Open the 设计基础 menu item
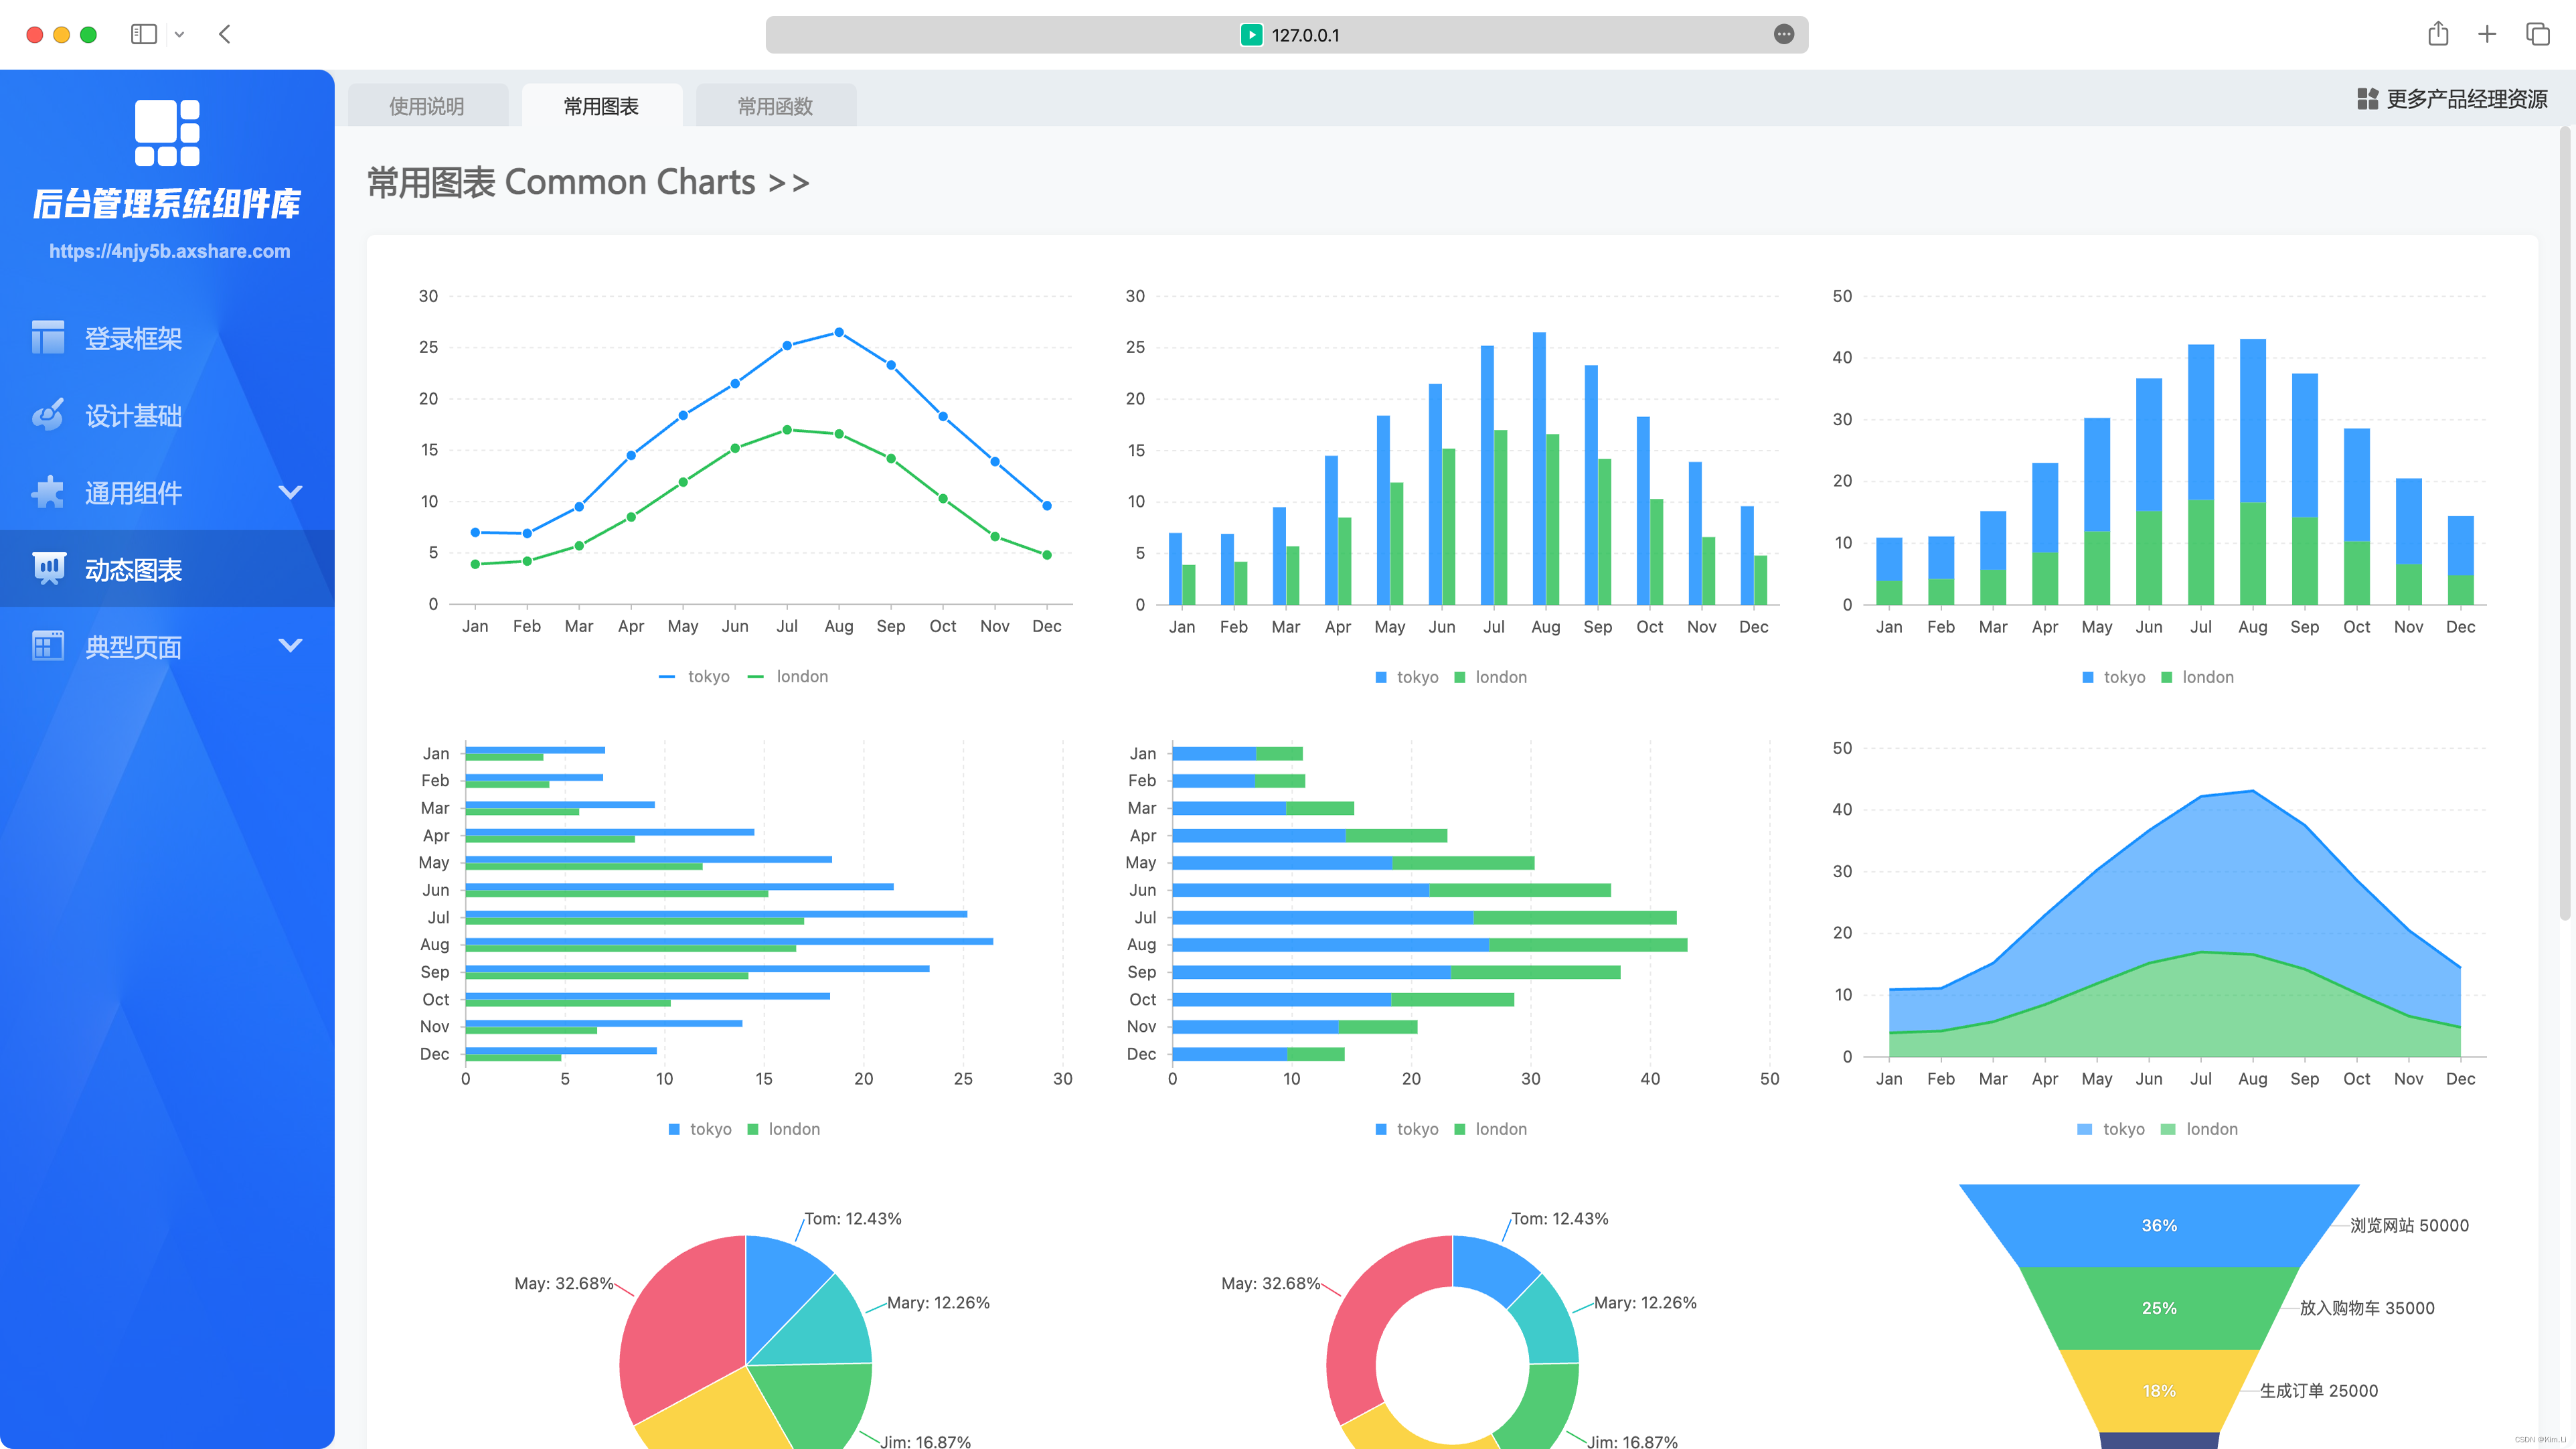The width and height of the screenshot is (2576, 1449). (x=167, y=415)
